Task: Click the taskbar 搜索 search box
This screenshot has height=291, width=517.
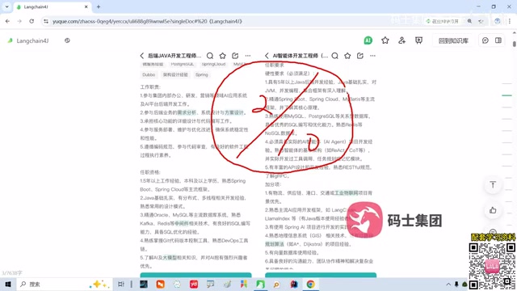Action: (x=65, y=284)
